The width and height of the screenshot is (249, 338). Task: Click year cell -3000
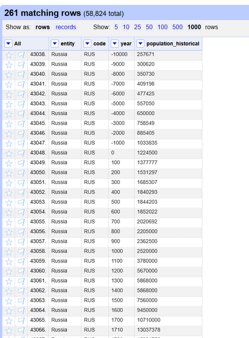[x=118, y=124]
